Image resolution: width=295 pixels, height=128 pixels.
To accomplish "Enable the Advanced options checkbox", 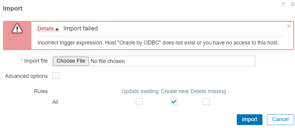I will [56, 76].
